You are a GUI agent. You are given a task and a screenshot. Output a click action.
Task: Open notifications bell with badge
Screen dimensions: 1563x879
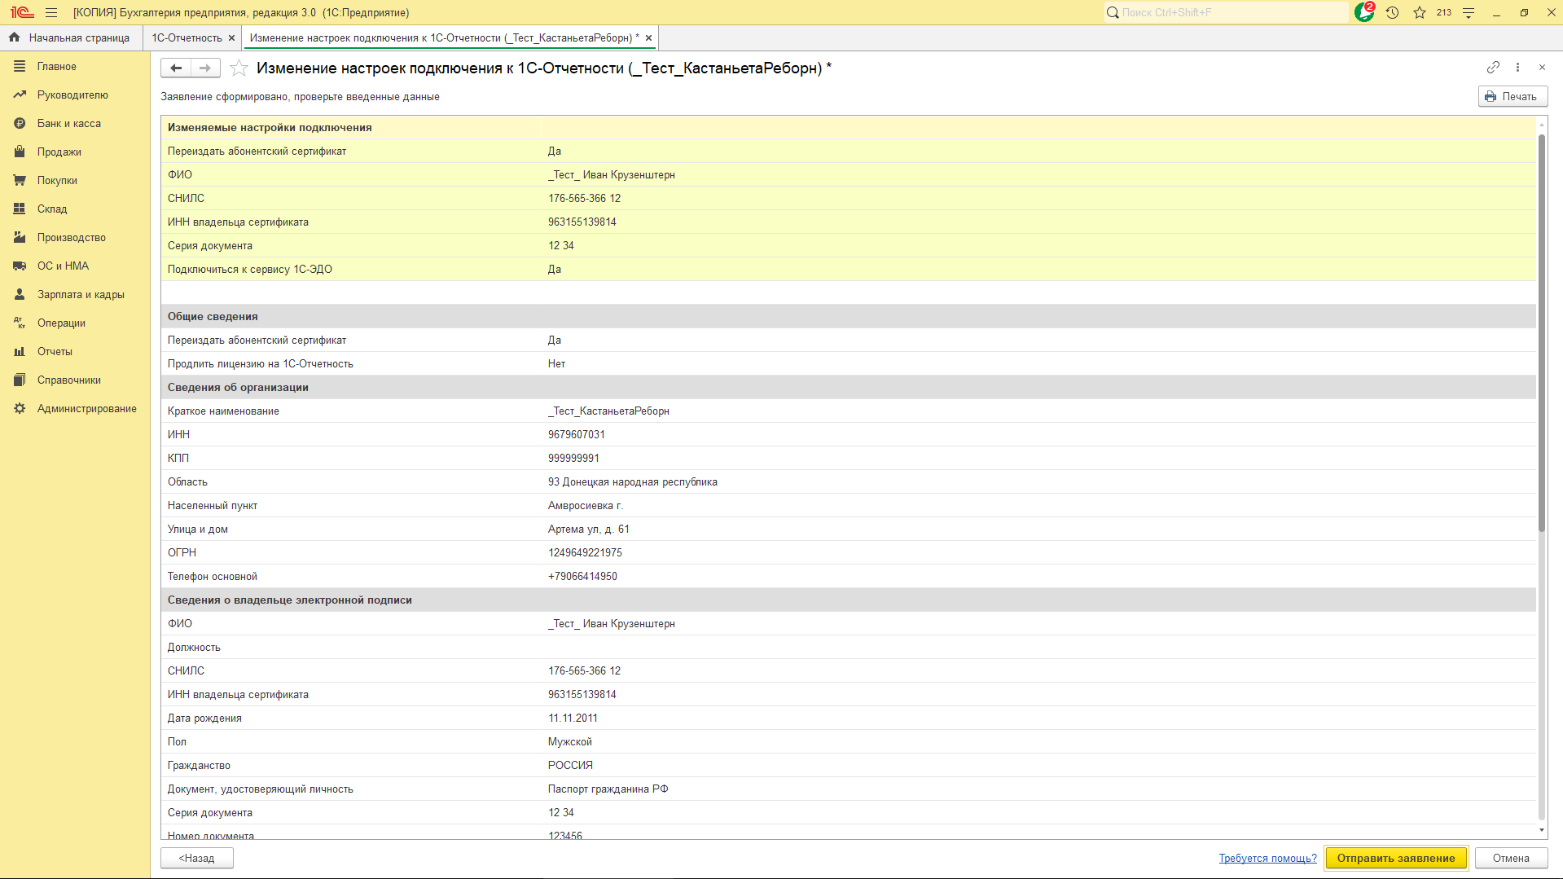[x=1364, y=12]
